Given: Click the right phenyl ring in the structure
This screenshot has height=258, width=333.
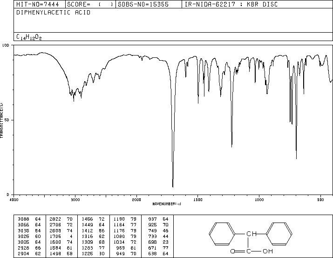Looking at the screenshot, I should click(279, 234).
